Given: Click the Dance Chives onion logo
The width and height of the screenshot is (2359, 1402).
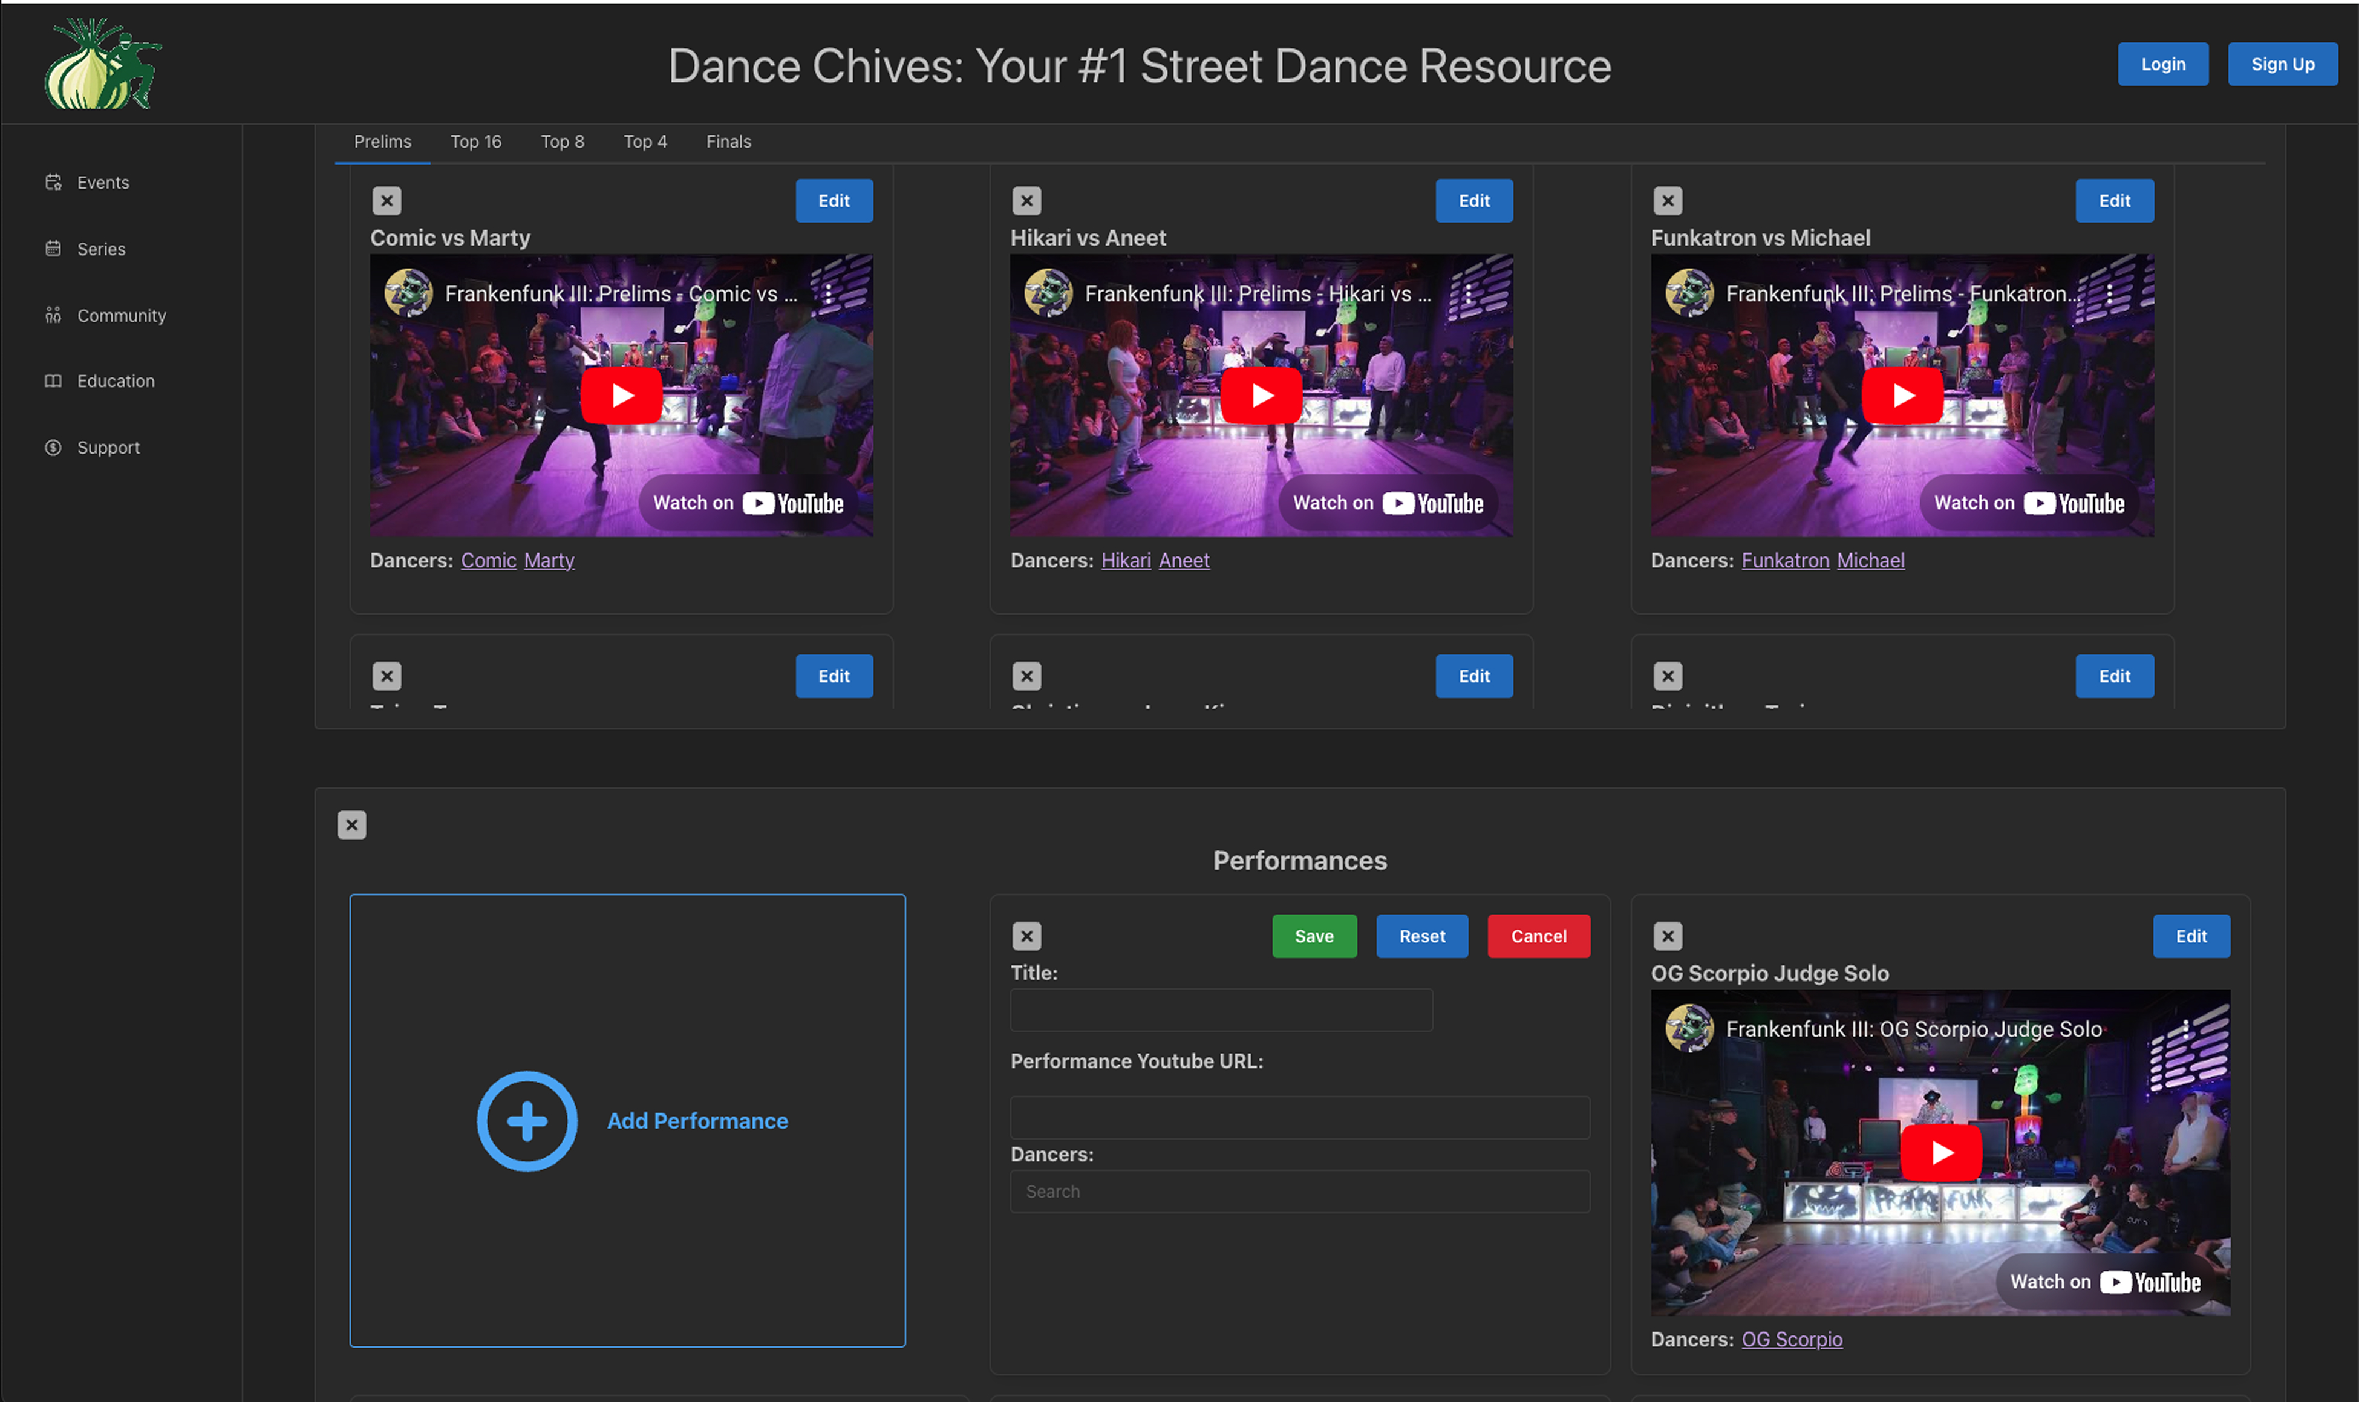Looking at the screenshot, I should (x=102, y=64).
